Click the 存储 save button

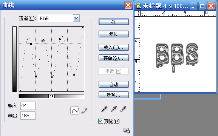(114, 58)
